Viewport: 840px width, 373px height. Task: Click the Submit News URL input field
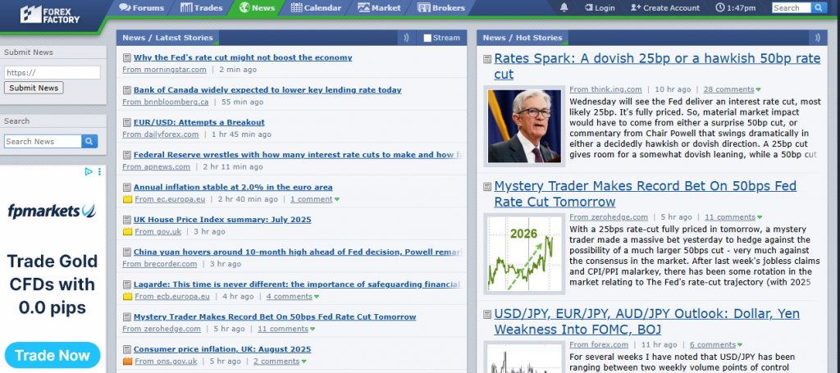pyautogui.click(x=52, y=72)
